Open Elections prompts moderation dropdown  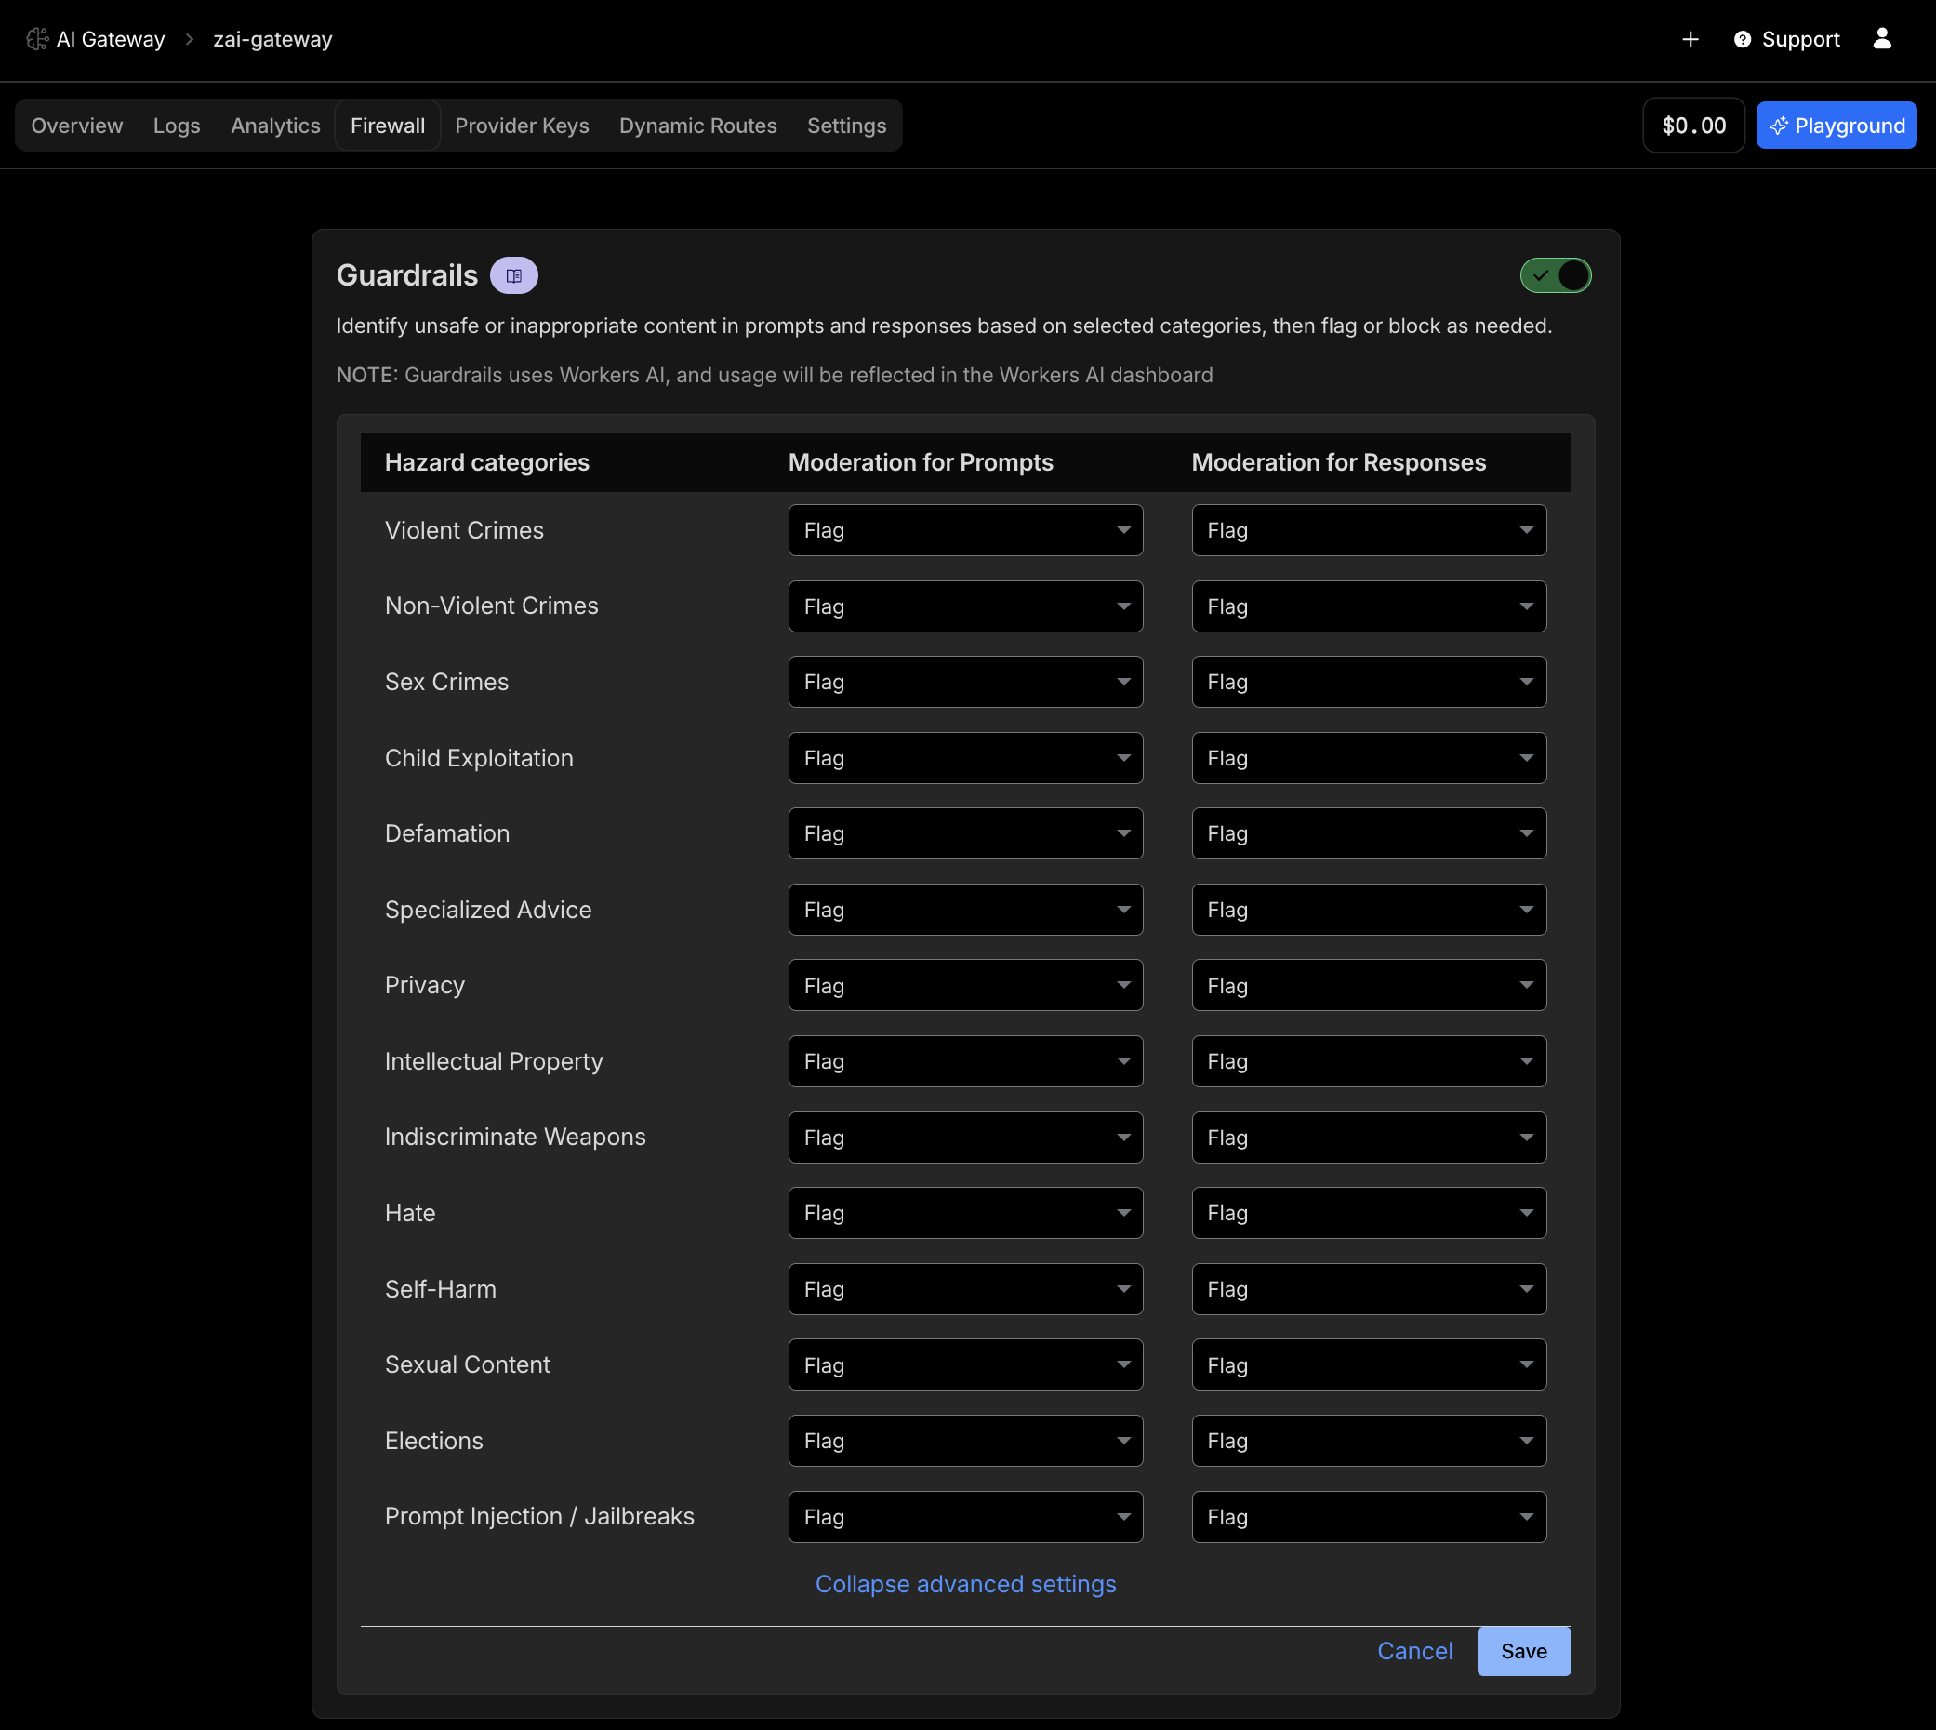[x=965, y=1441]
